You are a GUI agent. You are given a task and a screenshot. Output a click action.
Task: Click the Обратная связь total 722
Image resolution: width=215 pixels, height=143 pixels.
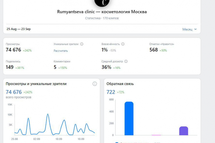pyautogui.click(x=111, y=92)
